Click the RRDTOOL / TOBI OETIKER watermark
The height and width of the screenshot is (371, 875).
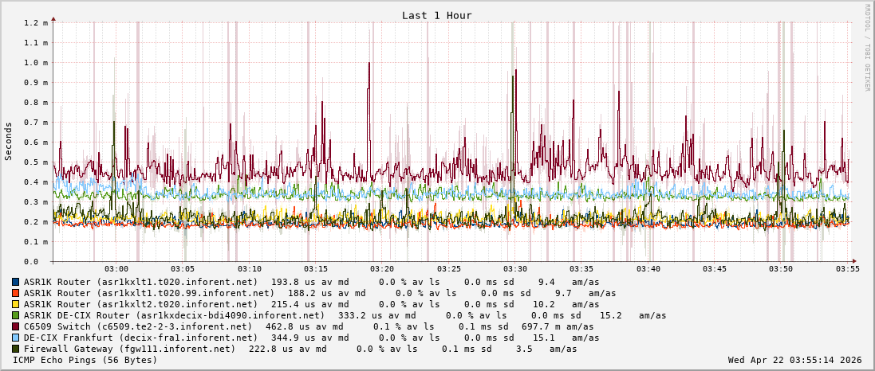click(867, 47)
